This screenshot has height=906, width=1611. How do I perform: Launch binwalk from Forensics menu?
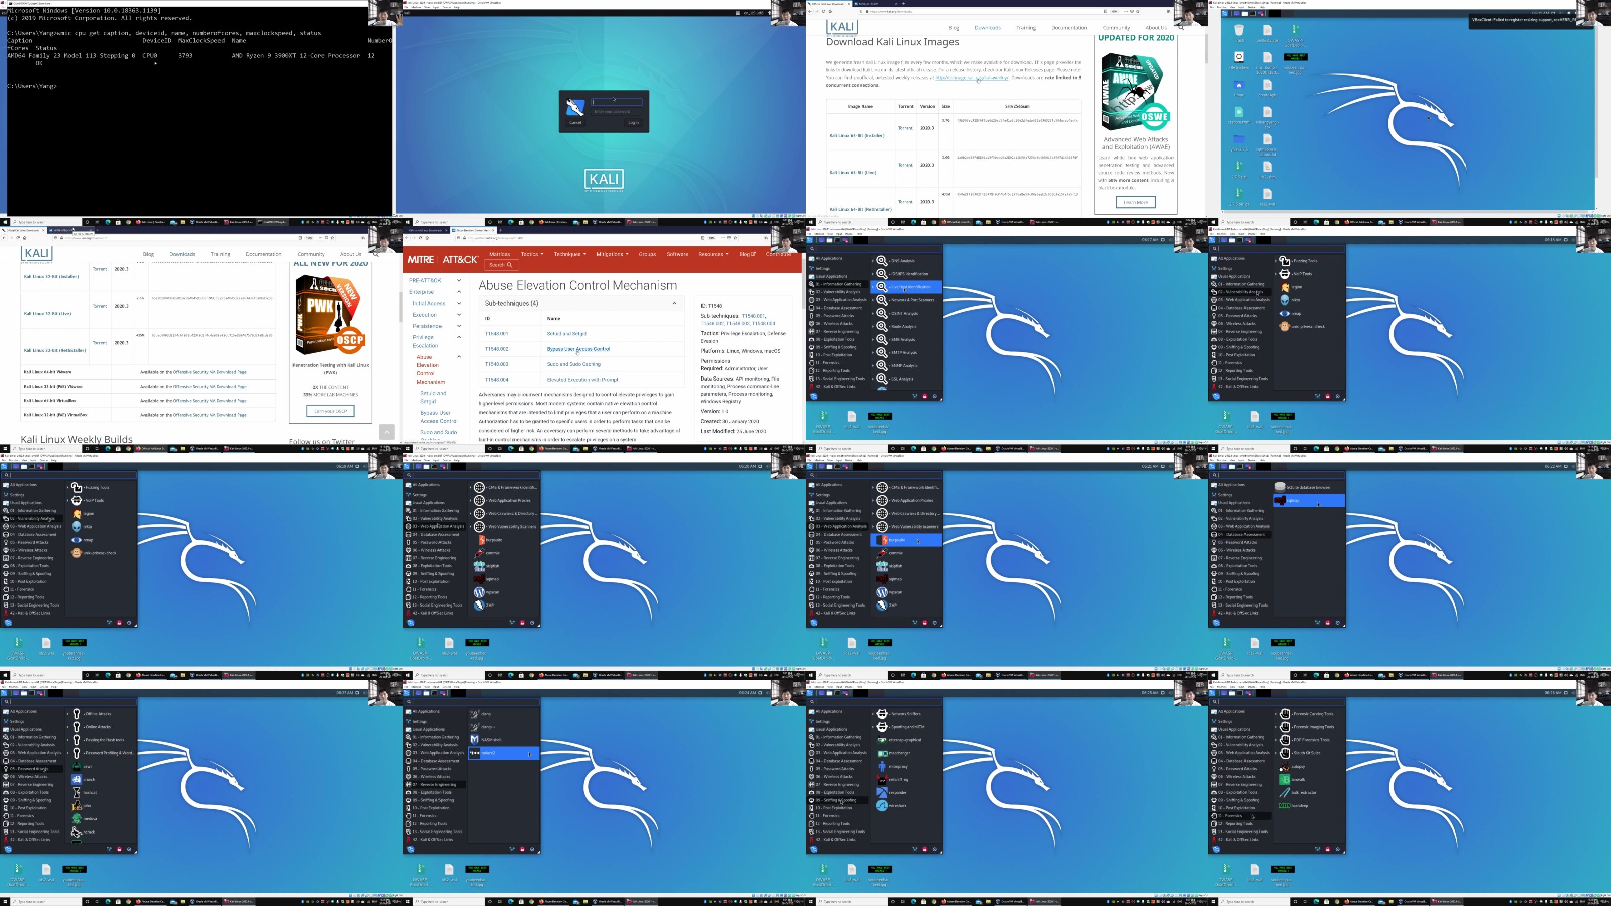point(1298,779)
